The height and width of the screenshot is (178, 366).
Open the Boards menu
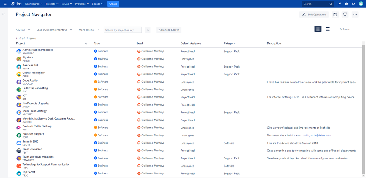tap(97, 4)
